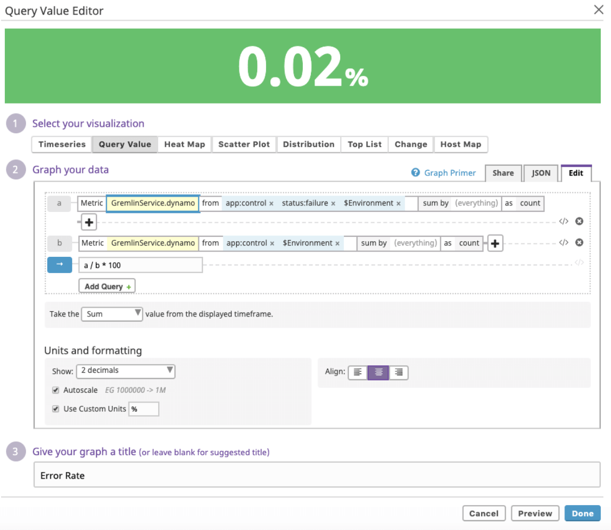
Task: Click the Add Query button
Action: [106, 286]
